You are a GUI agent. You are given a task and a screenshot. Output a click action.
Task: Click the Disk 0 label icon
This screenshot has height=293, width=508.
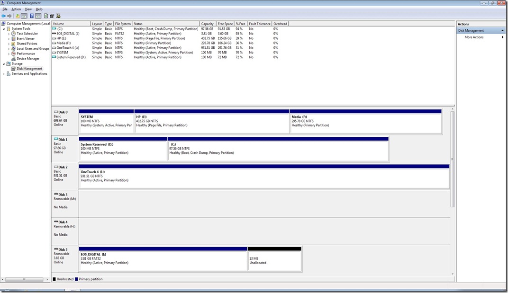pyautogui.click(x=56, y=112)
